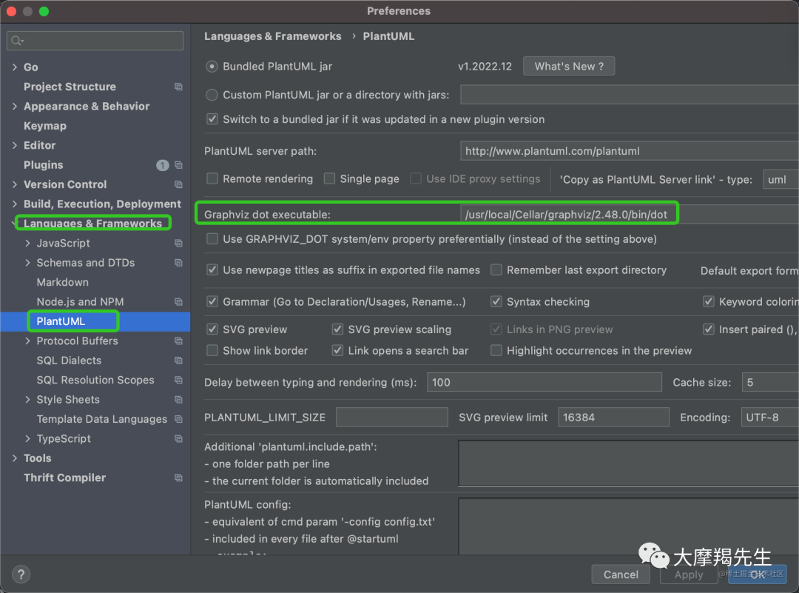799x593 pixels.
Task: Click the Plugins update badge showing 1
Action: (162, 164)
